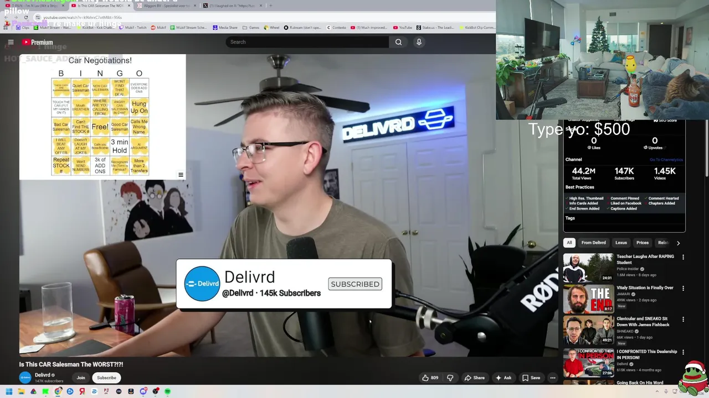
Task: Click the Teacher Laughs After video title
Action: (x=645, y=260)
